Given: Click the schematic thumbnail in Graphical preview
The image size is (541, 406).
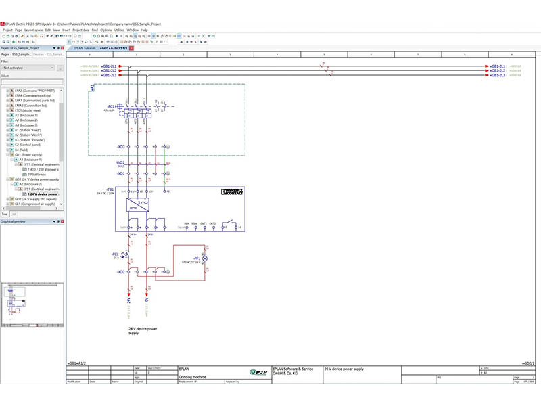Looking at the screenshot, I should (x=32, y=304).
